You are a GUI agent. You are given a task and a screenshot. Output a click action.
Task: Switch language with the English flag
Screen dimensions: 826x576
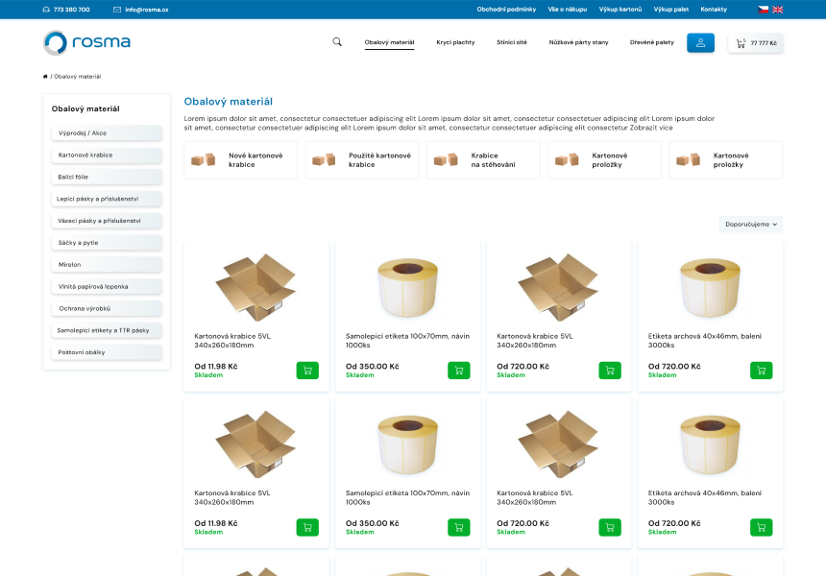(x=778, y=10)
